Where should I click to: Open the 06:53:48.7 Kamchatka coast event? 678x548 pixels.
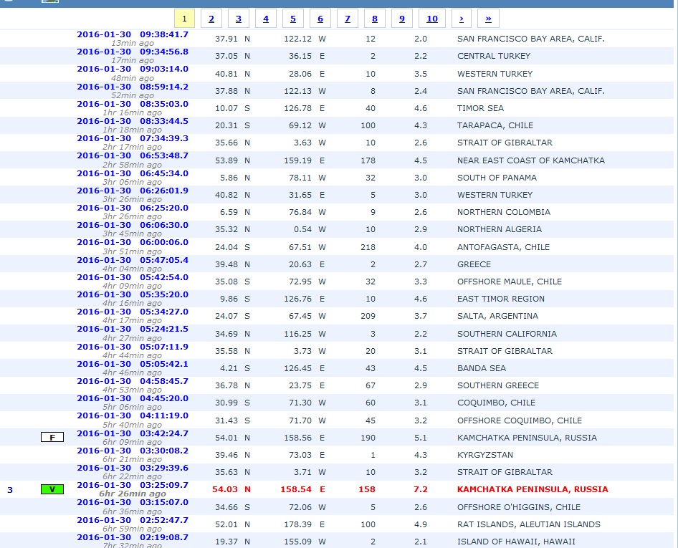click(133, 155)
